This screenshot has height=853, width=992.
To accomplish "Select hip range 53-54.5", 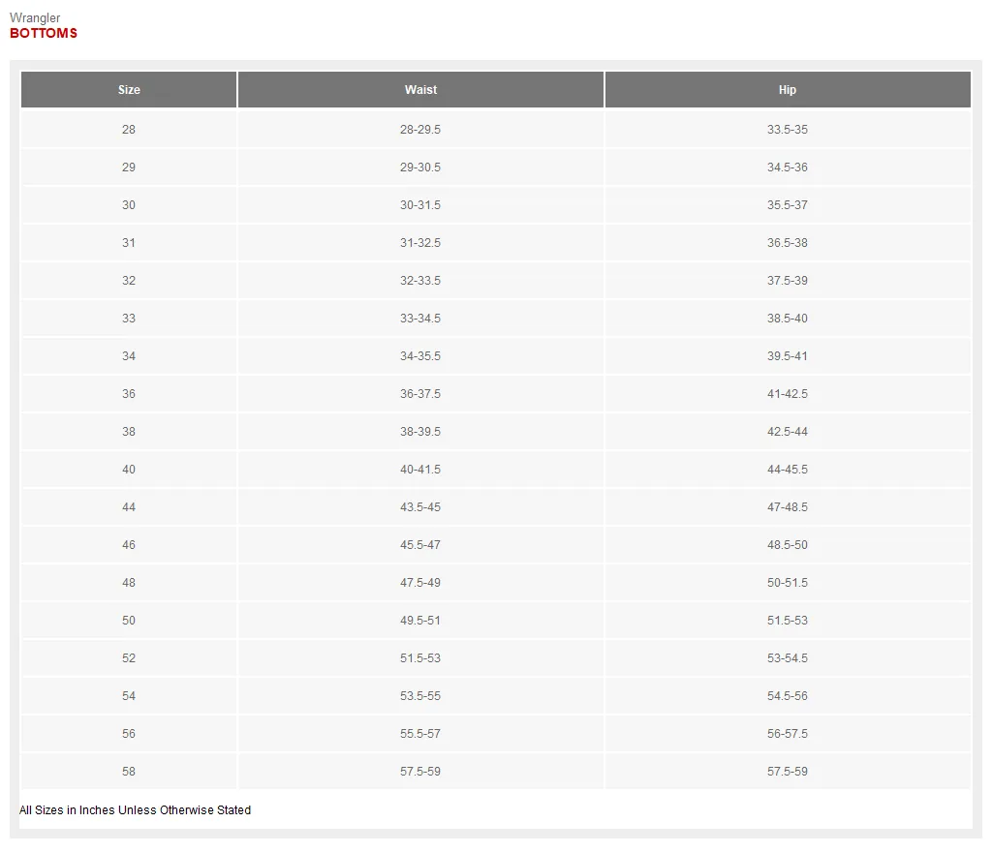I will coord(788,658).
